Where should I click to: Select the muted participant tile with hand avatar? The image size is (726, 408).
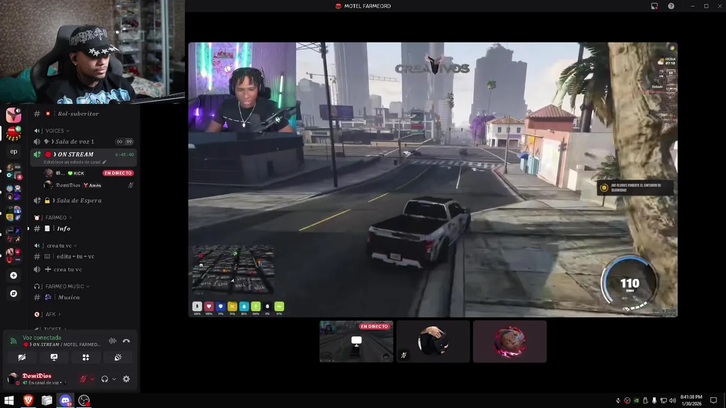[x=433, y=341]
